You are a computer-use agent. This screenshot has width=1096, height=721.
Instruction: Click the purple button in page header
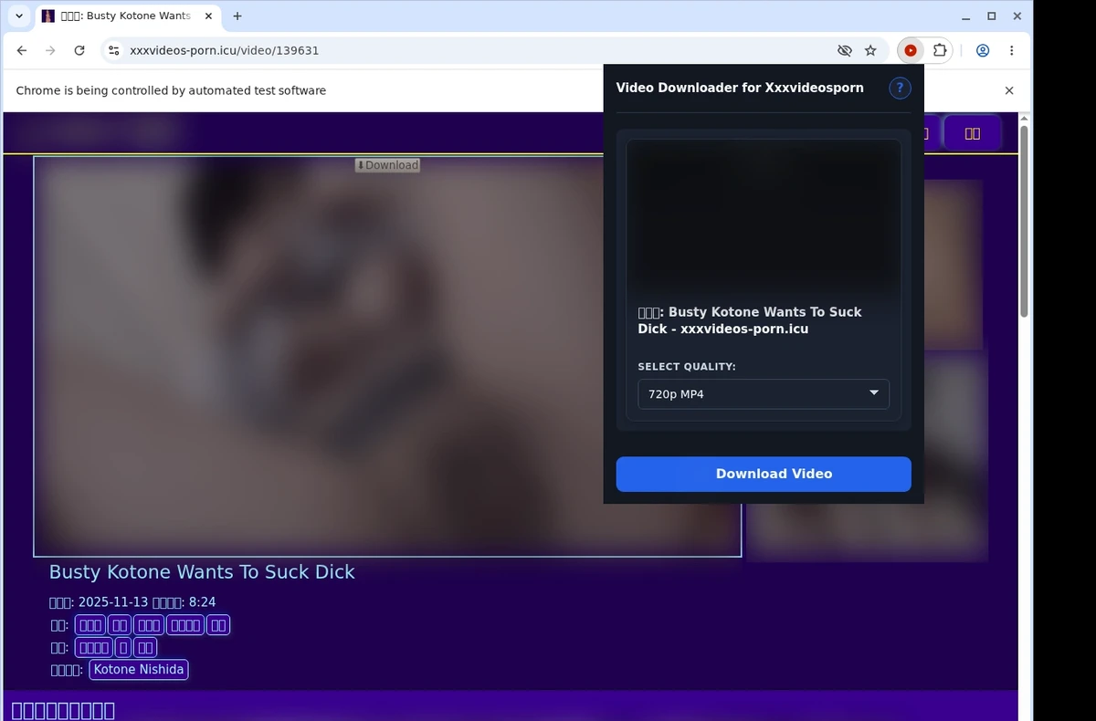click(973, 133)
